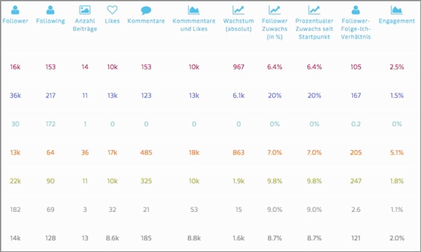Click the 5.1% engagement value

click(396, 152)
